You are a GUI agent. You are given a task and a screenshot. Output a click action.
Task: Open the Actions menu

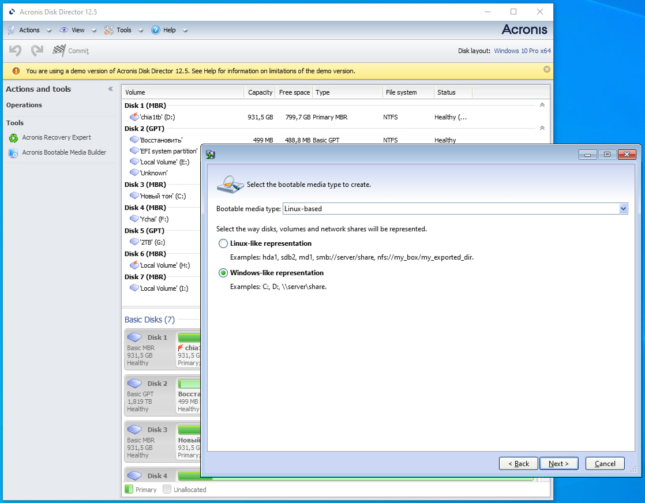[x=29, y=30]
